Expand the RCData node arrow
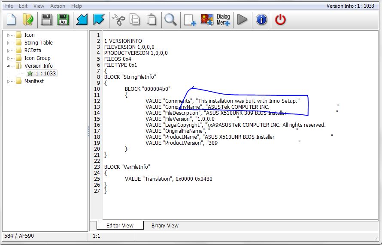 click(8, 51)
